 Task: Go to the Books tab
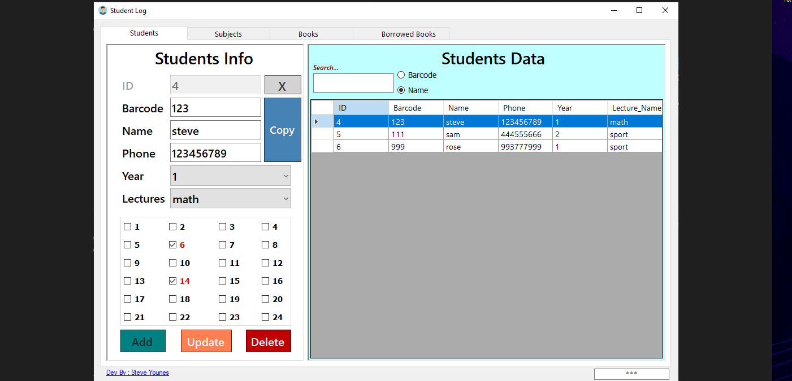pos(308,34)
